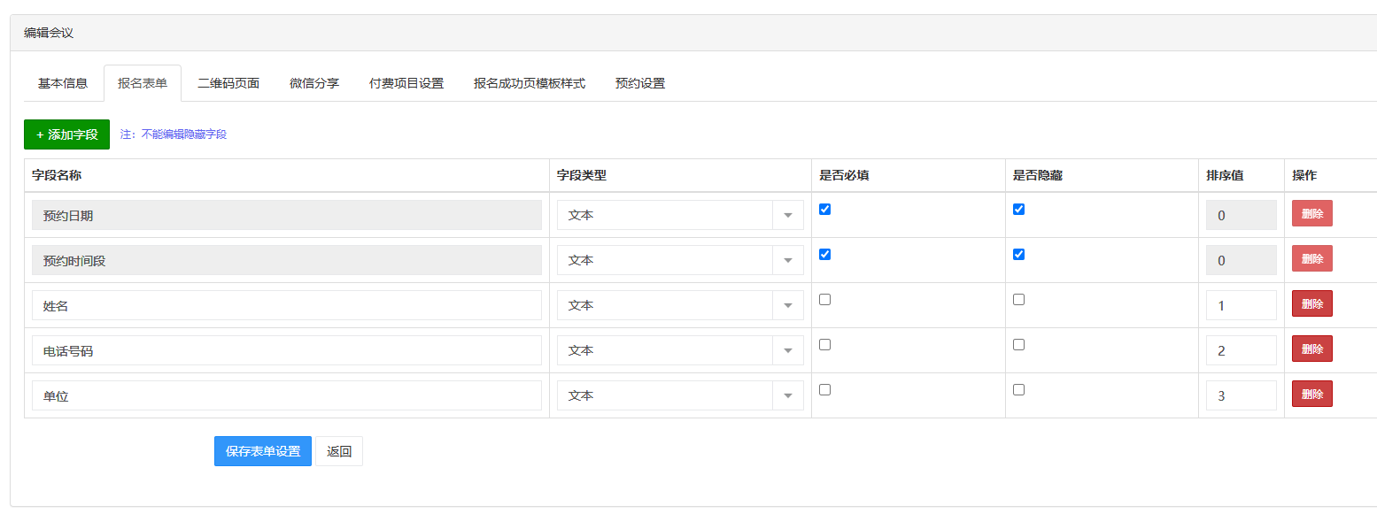Click the green 添加字段 button
The image size is (1377, 529).
click(x=66, y=134)
